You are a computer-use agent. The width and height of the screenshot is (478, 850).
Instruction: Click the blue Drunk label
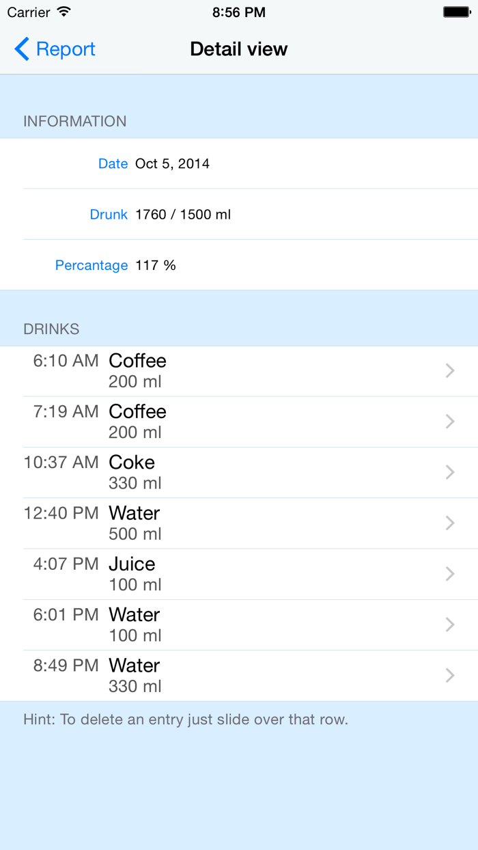click(109, 214)
